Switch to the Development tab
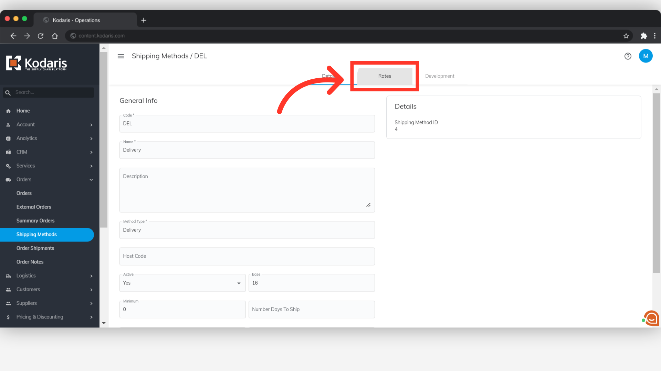Image resolution: width=661 pixels, height=371 pixels. [440, 76]
